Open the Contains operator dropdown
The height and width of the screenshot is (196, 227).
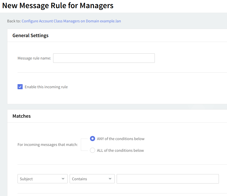[x=89, y=179]
